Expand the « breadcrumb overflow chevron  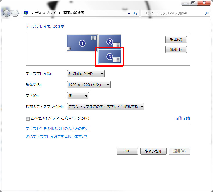[31, 13]
